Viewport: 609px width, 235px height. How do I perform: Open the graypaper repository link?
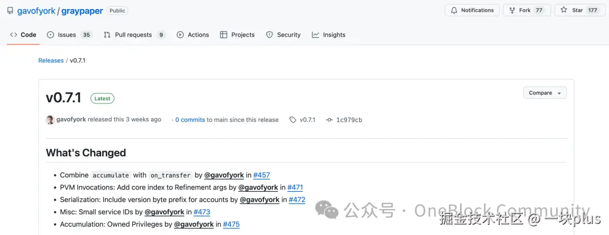tap(82, 11)
